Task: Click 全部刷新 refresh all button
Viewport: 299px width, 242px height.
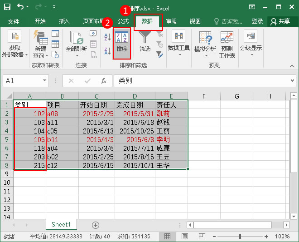Action: [76, 41]
